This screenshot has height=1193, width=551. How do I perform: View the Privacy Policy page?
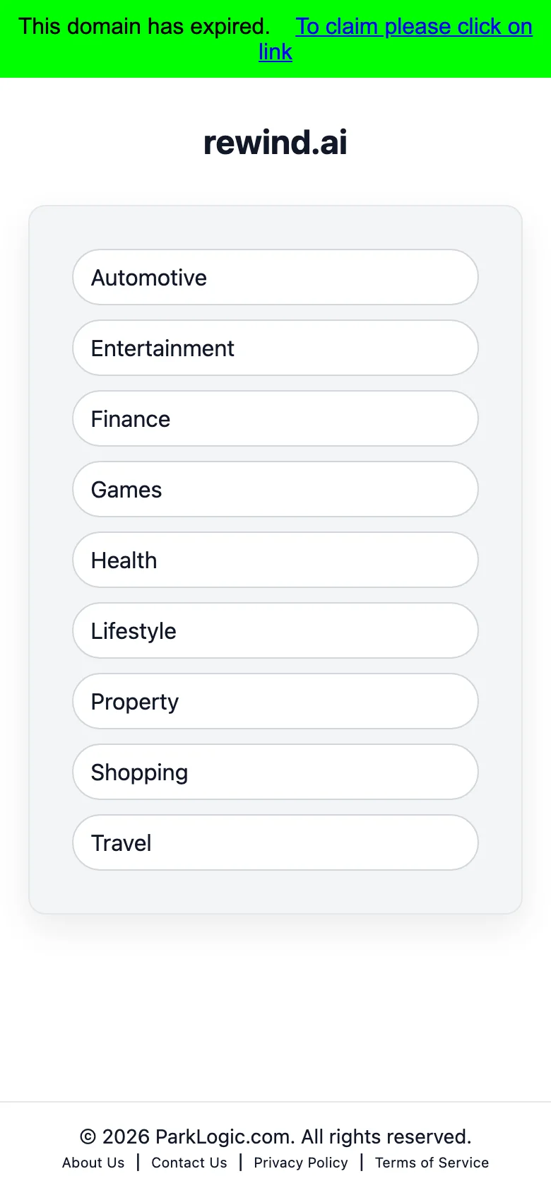[301, 1163]
